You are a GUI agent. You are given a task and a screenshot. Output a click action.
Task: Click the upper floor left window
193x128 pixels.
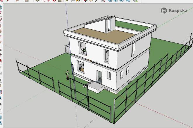click(83, 48)
